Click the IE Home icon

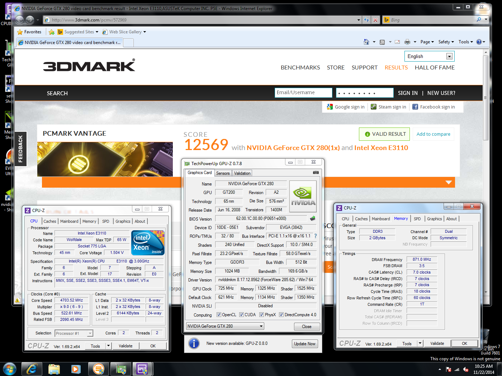pos(366,42)
